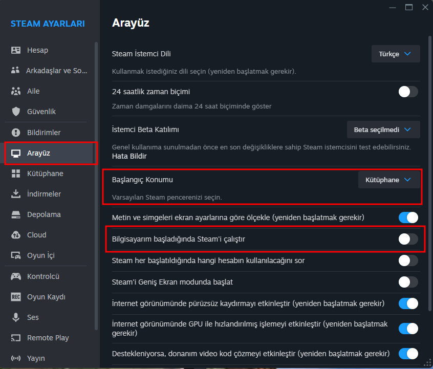The width and height of the screenshot is (433, 369).
Task: Enable Steam'i Geniş Ekran modunda başlat
Action: pyautogui.click(x=408, y=282)
